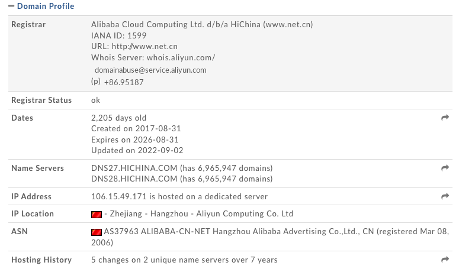
Task: Click the URL http://www.net.cn text
Action: (x=134, y=47)
